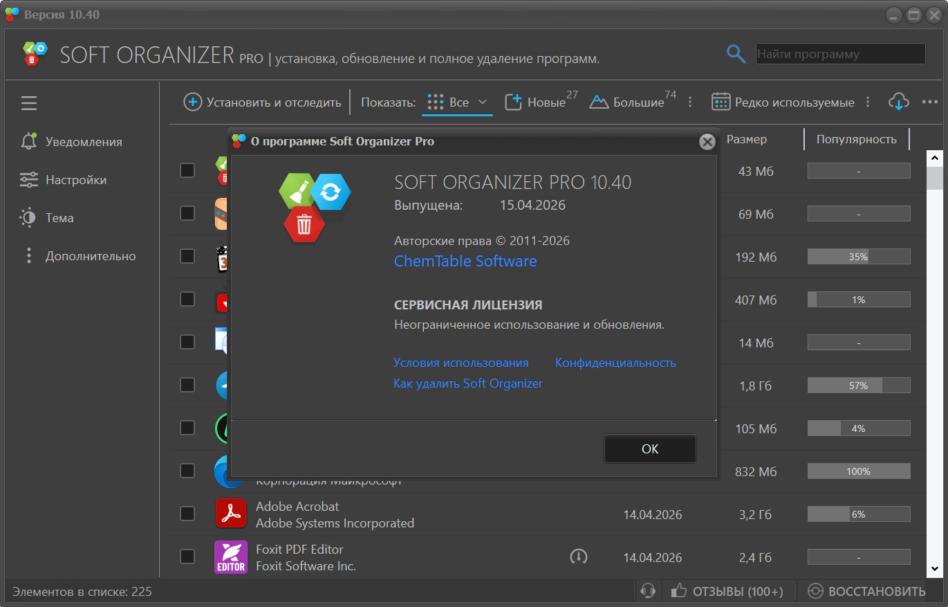The image size is (948, 607).
Task: Click the search magnifier icon
Action: coord(735,53)
